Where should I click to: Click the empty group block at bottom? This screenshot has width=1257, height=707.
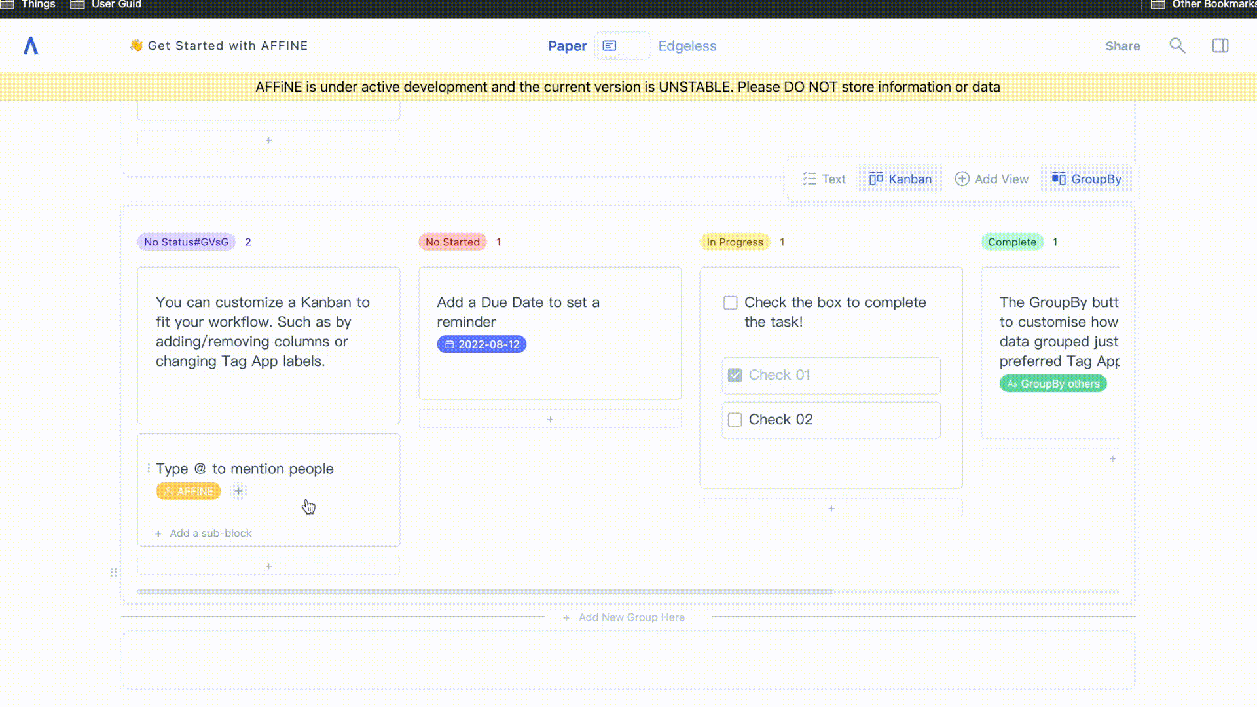pyautogui.click(x=628, y=660)
